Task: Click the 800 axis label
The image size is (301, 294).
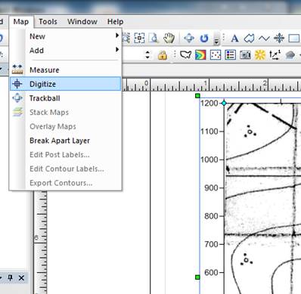Action: click(211, 216)
